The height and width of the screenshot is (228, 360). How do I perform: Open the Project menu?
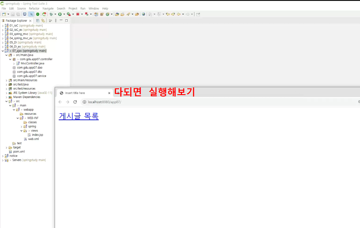coord(73,9)
